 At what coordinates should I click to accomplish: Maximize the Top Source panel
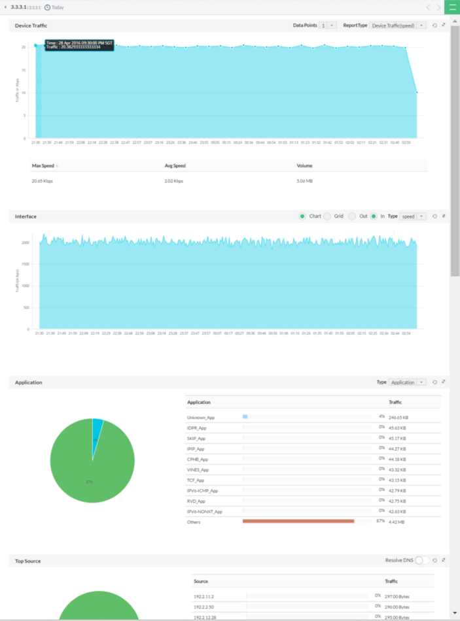coord(444,560)
